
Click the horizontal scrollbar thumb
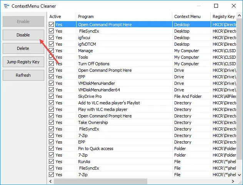(x=100, y=181)
